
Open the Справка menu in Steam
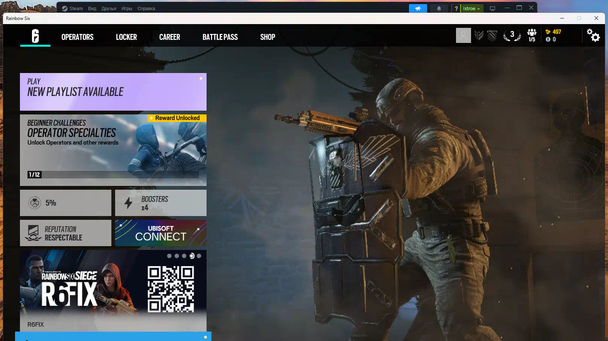pos(146,8)
